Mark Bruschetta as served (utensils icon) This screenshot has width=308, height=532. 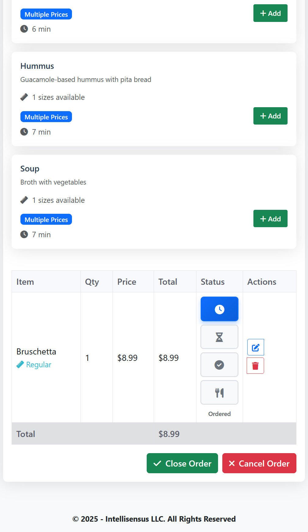click(219, 393)
